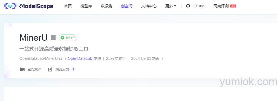Go to 模型库 in navigation
The height and width of the screenshot is (101, 277).
click(86, 6)
